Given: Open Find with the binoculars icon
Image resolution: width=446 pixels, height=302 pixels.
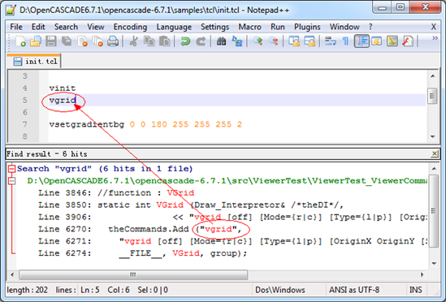Looking at the screenshot, I should [x=221, y=41].
